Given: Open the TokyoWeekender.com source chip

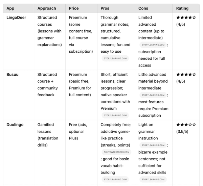Looking at the screenshot, I should pyautogui.click(x=116, y=152).
